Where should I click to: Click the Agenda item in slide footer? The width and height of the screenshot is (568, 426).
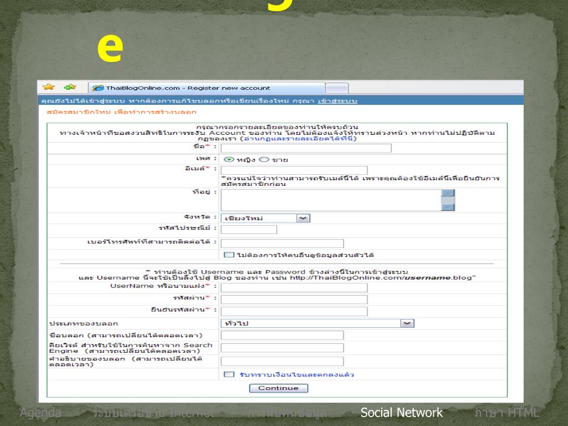[40, 413]
